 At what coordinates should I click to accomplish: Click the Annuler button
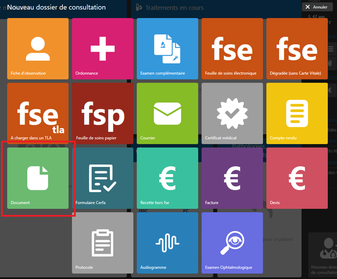click(317, 7)
